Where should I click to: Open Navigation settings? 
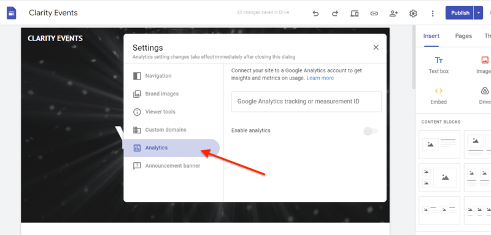[x=172, y=76]
